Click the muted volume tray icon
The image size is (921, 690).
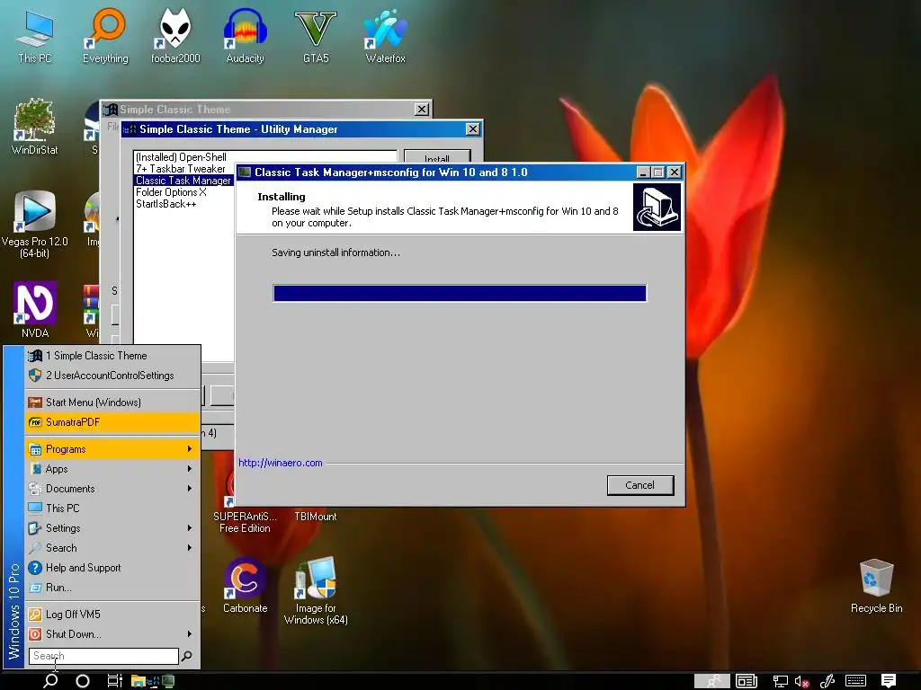pyautogui.click(x=801, y=681)
